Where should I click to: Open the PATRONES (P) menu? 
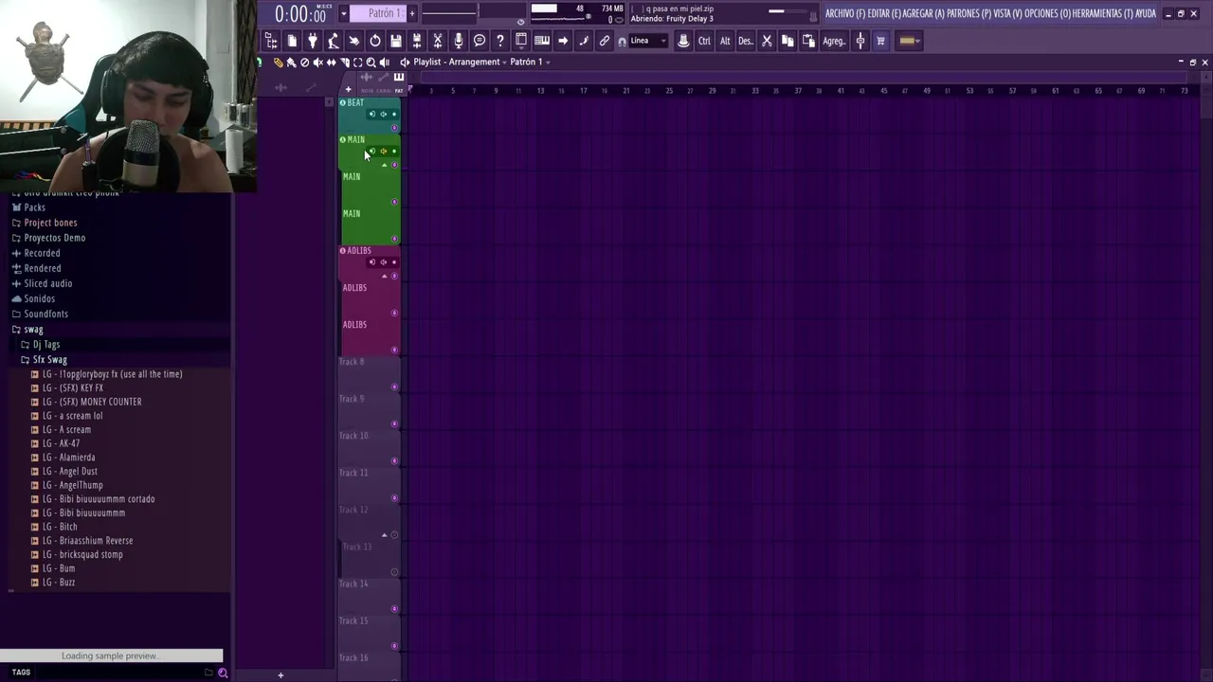[x=969, y=13]
